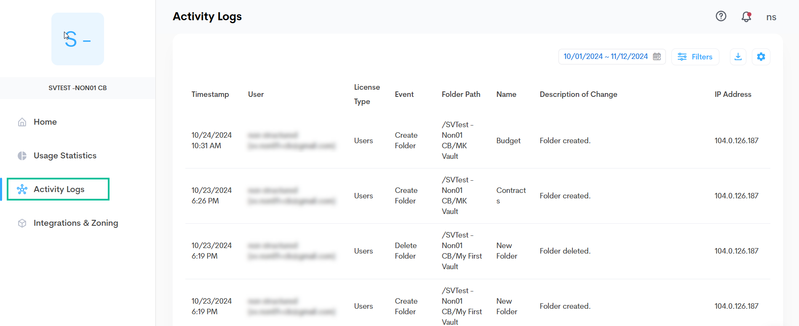
Task: Click the Activity Logs network icon
Action: pyautogui.click(x=22, y=190)
